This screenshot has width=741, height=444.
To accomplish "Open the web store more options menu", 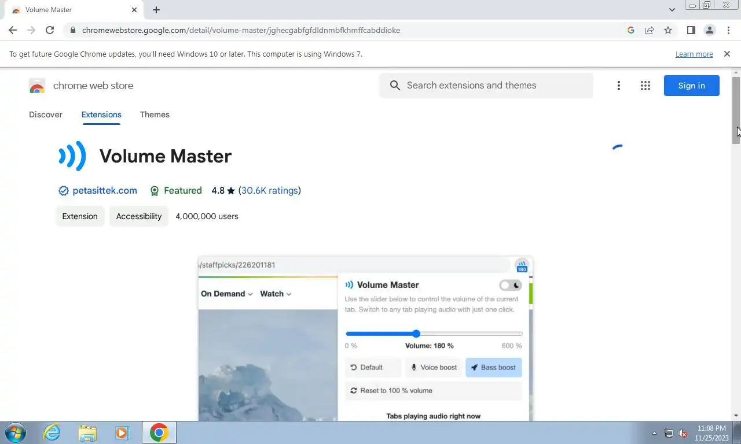I will point(618,86).
